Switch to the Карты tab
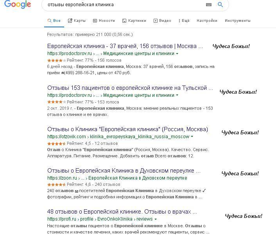Viewport: 276px width, 237px height. (x=77, y=21)
